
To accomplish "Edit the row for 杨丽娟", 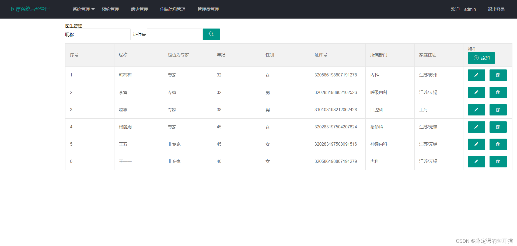I will [476, 127].
